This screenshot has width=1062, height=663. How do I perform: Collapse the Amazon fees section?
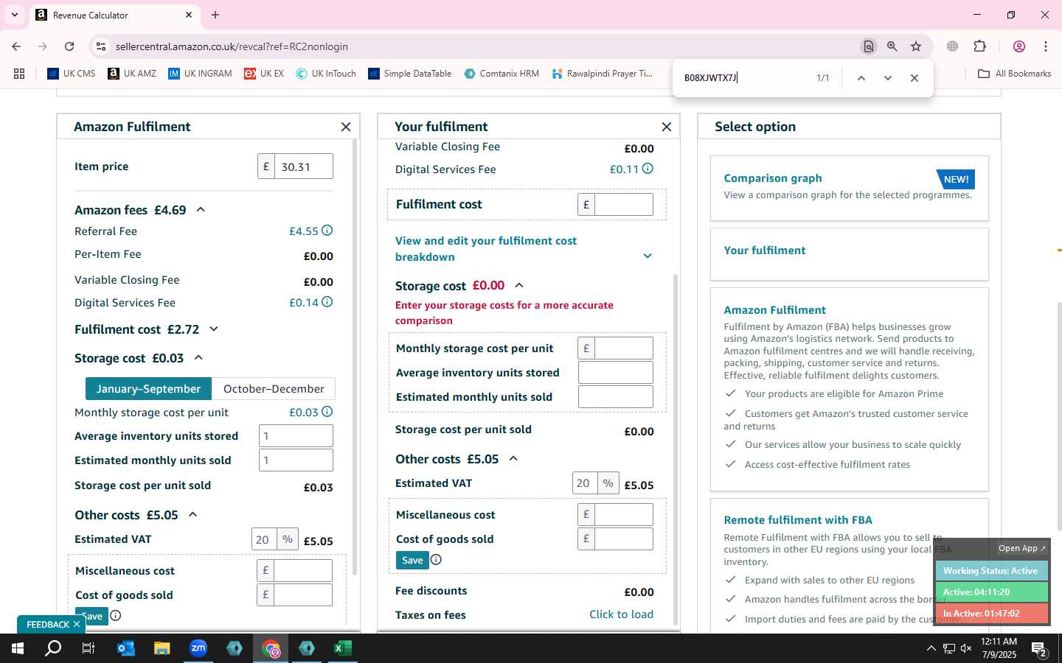click(x=200, y=210)
